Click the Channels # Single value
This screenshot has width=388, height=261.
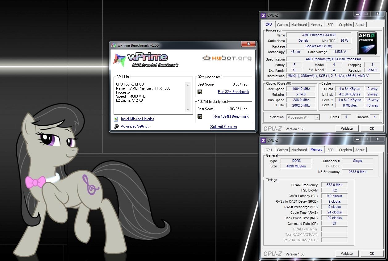pyautogui.click(x=357, y=161)
